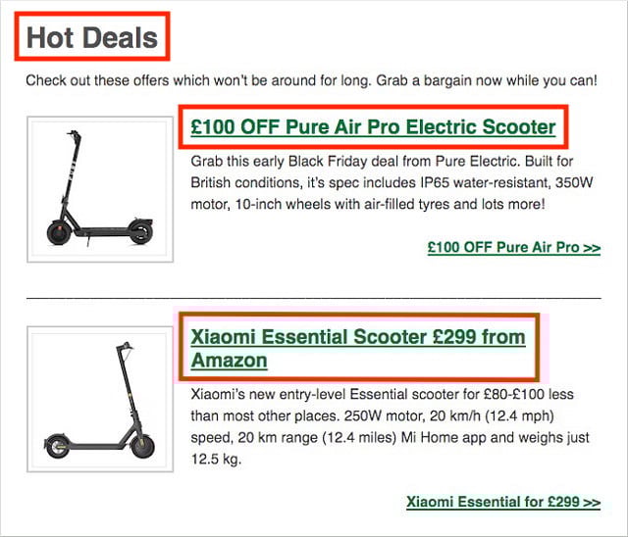Image resolution: width=628 pixels, height=537 pixels.
Task: Click the Xiaomi Essential description paragraph
Action: [390, 426]
